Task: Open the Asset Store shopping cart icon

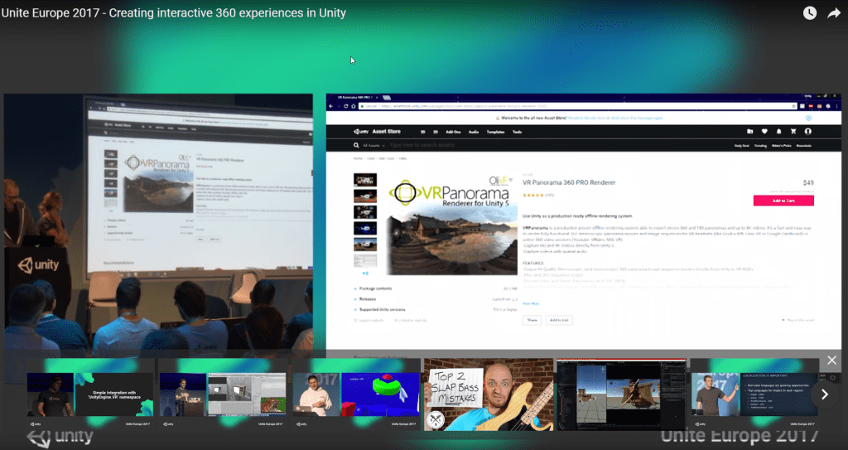Action: pos(793,131)
